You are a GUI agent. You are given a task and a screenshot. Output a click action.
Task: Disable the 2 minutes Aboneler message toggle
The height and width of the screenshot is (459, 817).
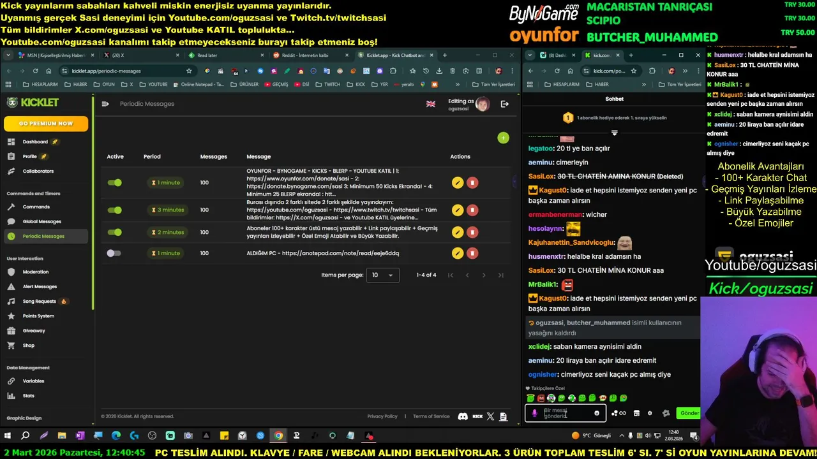point(114,232)
